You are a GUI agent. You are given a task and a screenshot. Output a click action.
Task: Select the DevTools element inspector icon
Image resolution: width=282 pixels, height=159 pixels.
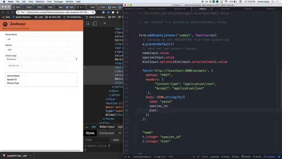[88, 23]
